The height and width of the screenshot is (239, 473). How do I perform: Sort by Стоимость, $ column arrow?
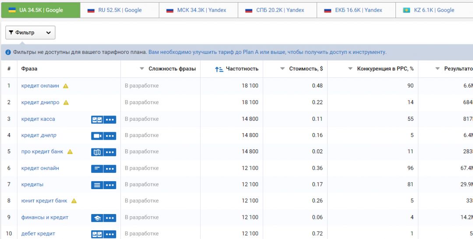tap(282, 69)
